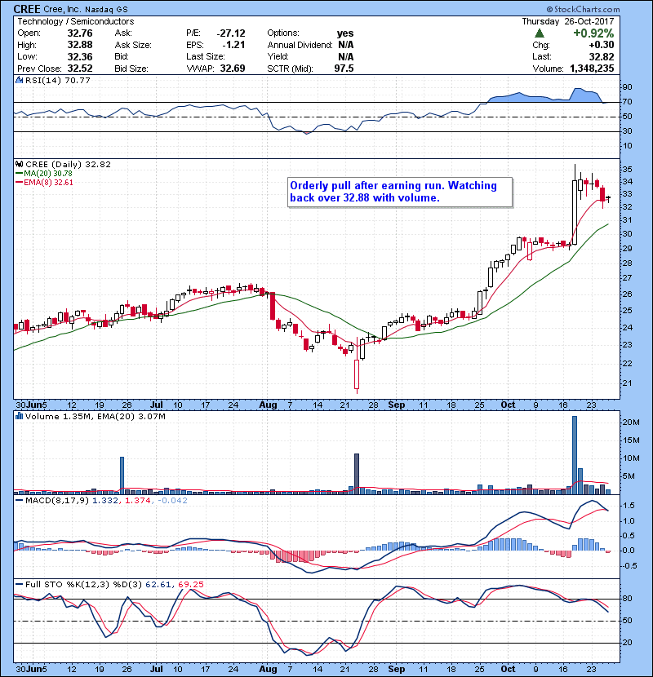This screenshot has height=677, width=653.
Task: Click the +0.92% percent change value
Action: [593, 33]
